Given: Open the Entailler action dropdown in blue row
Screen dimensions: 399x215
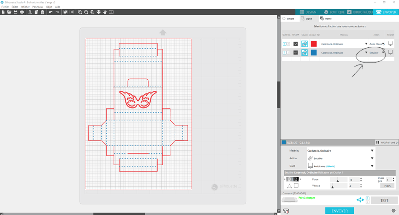Looking at the screenshot, I should (383, 53).
